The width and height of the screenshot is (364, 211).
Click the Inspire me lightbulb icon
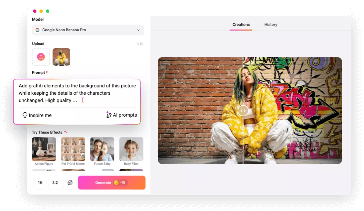coord(25,115)
